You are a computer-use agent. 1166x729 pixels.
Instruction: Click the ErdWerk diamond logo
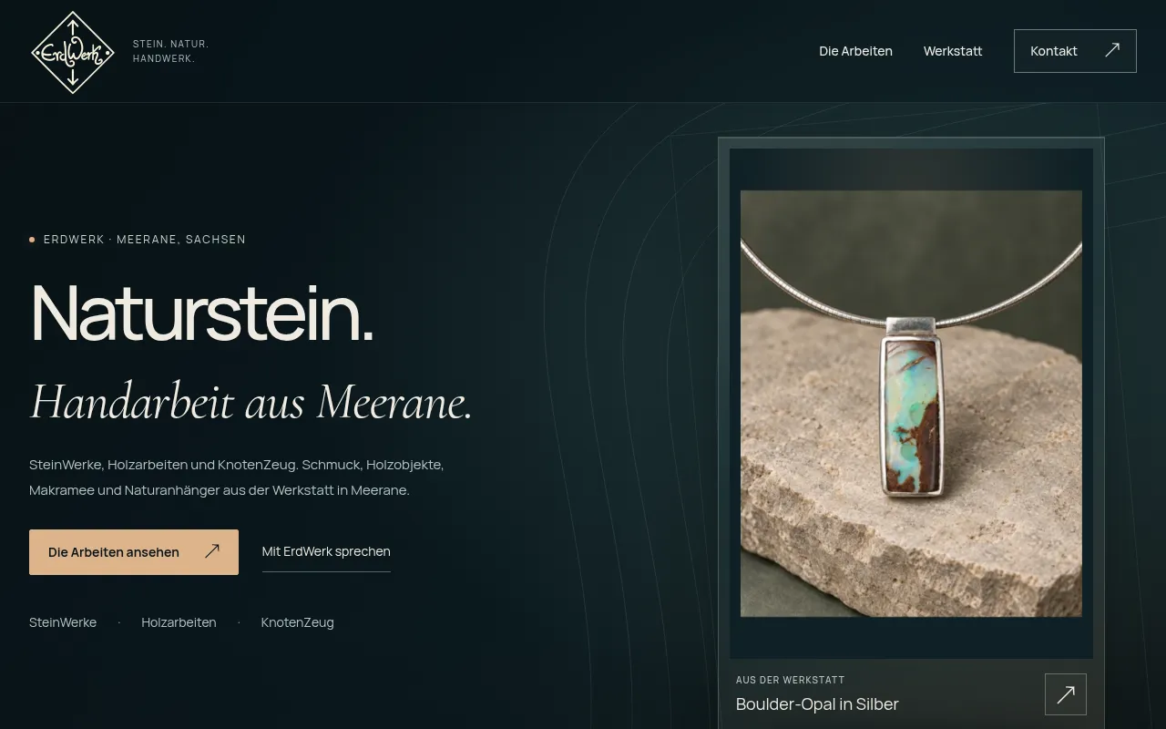(x=73, y=52)
